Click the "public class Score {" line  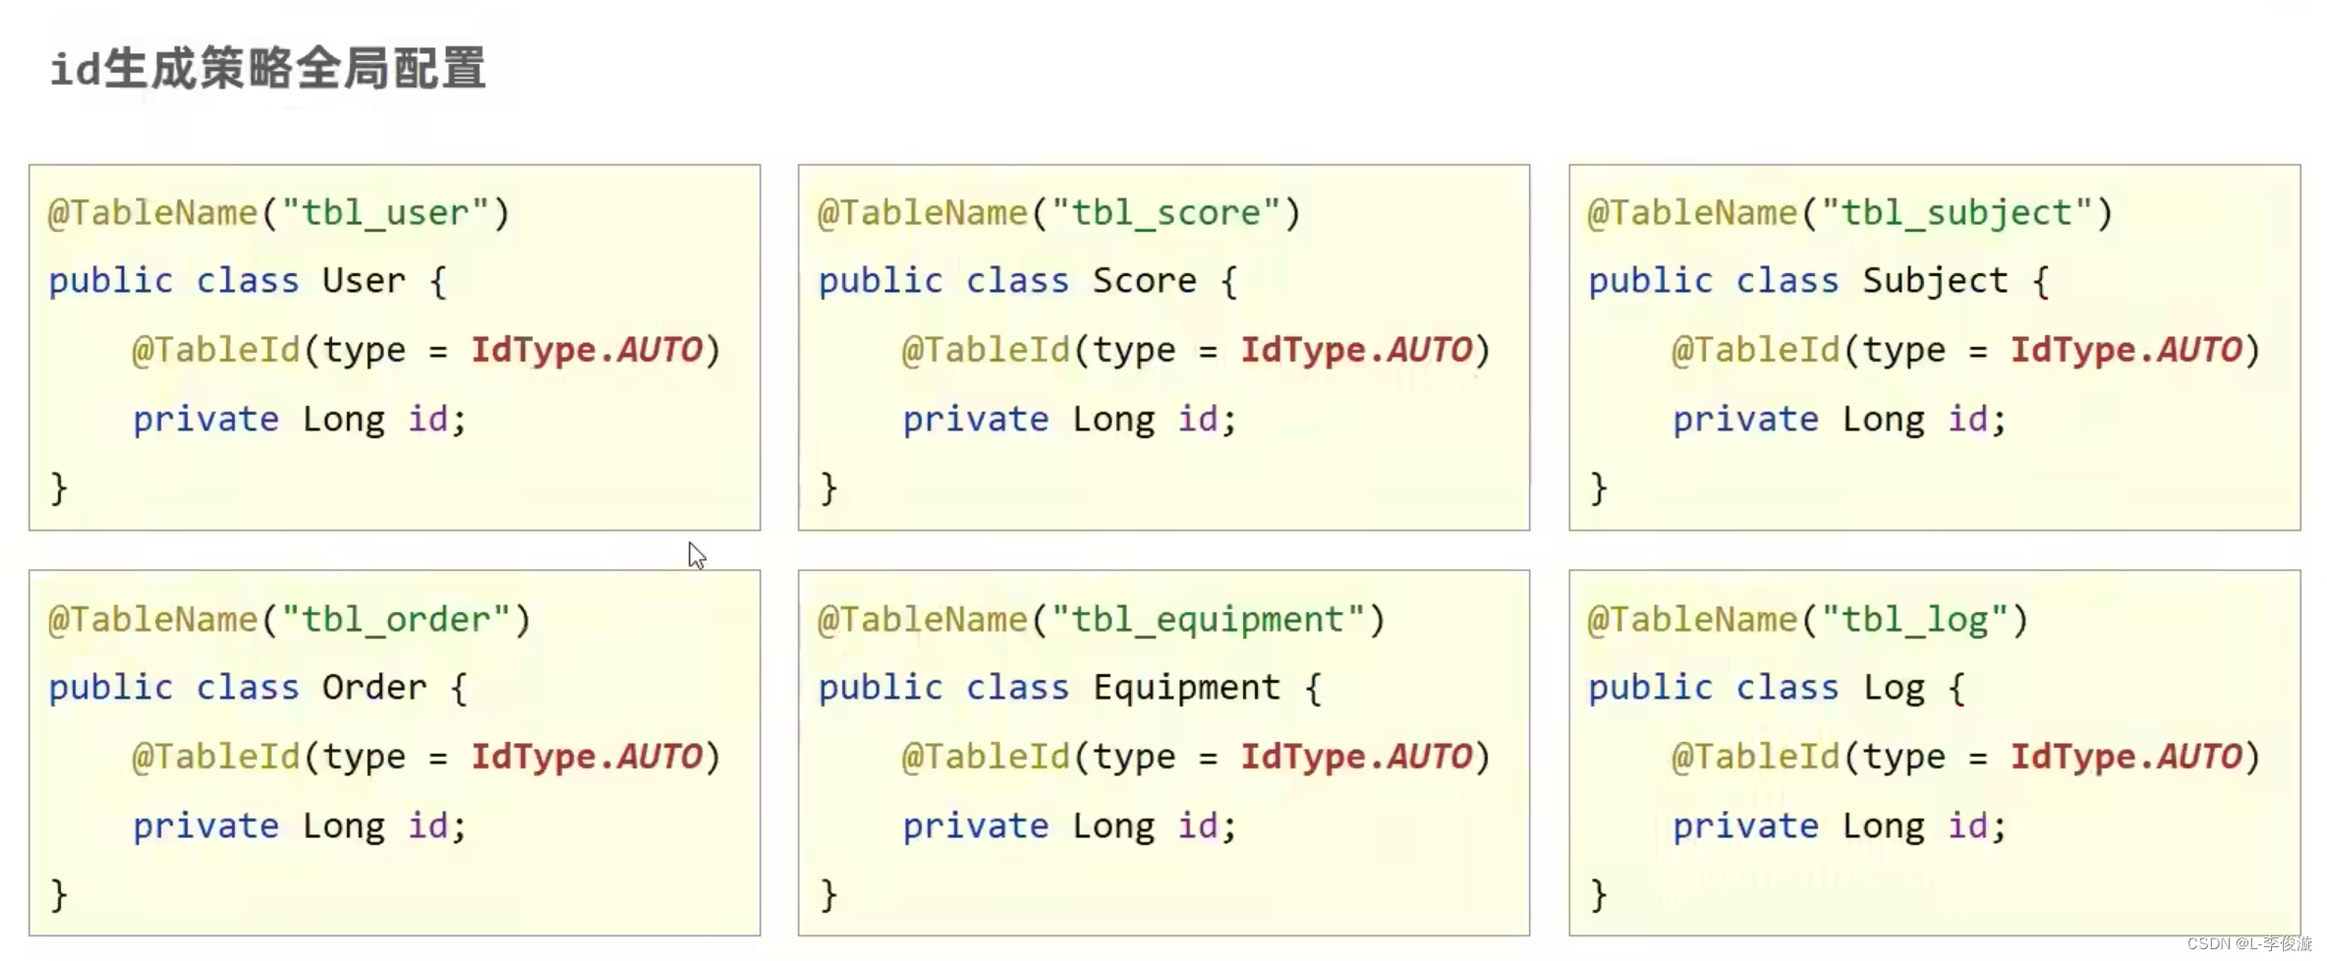[1028, 281]
